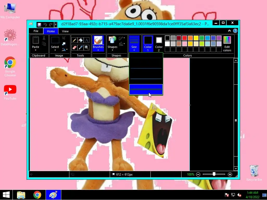Pick the yellow color swatch
This screenshot has width=267, height=200.
(196, 38)
